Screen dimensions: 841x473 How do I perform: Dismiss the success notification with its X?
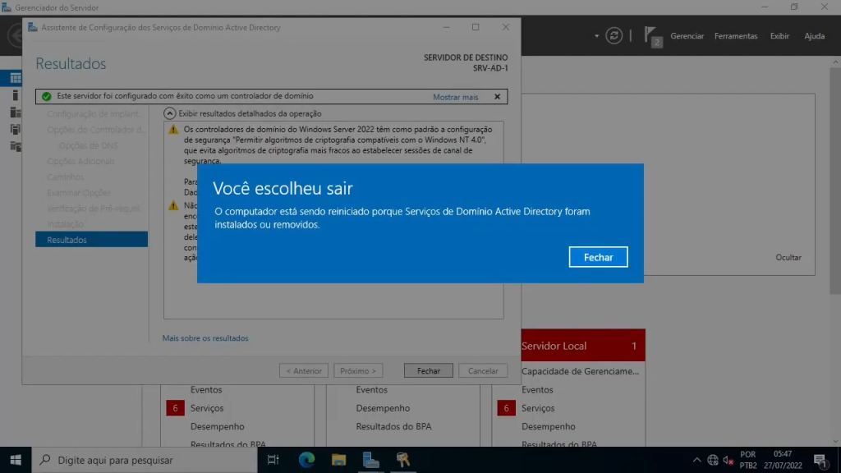497,97
